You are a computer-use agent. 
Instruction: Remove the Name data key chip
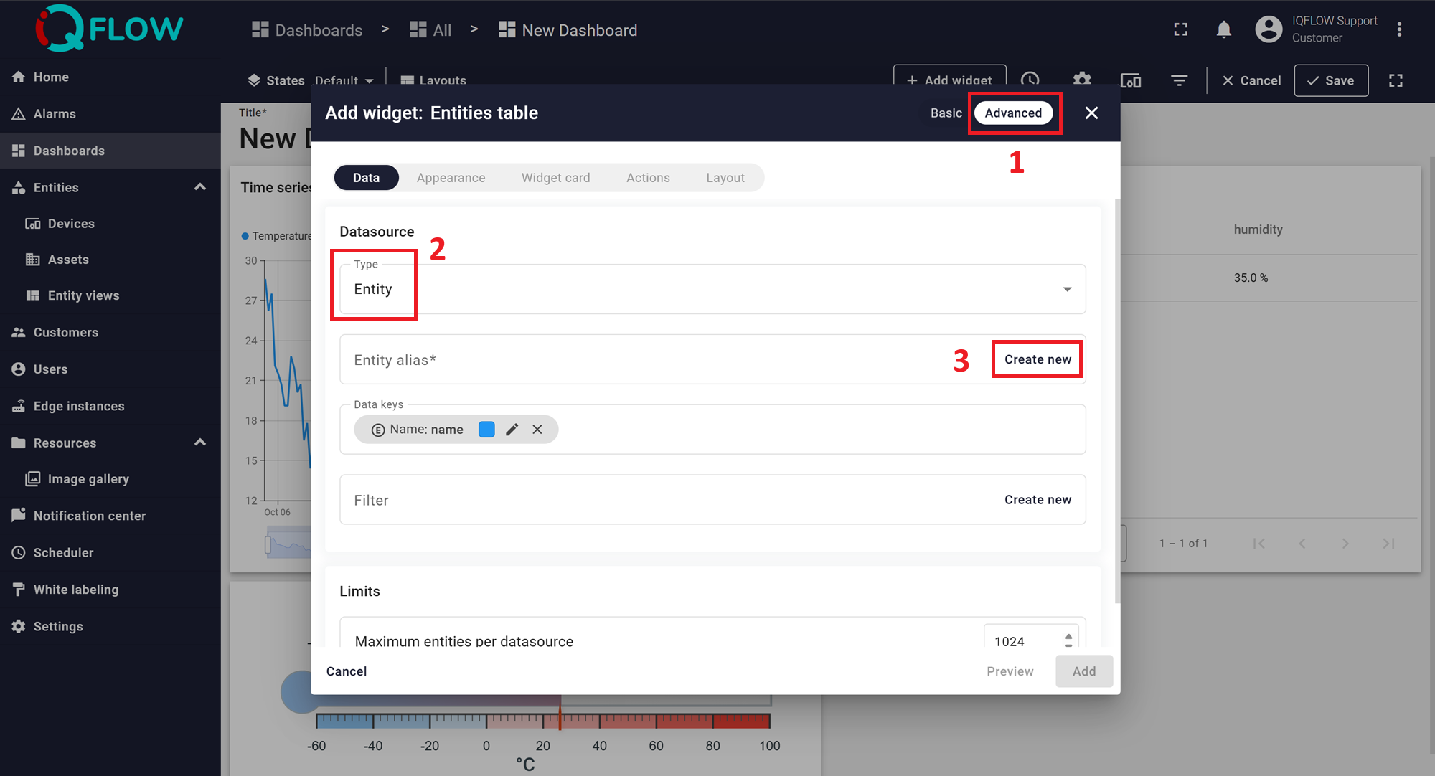pyautogui.click(x=537, y=430)
